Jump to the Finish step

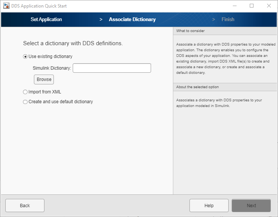pos(228,19)
